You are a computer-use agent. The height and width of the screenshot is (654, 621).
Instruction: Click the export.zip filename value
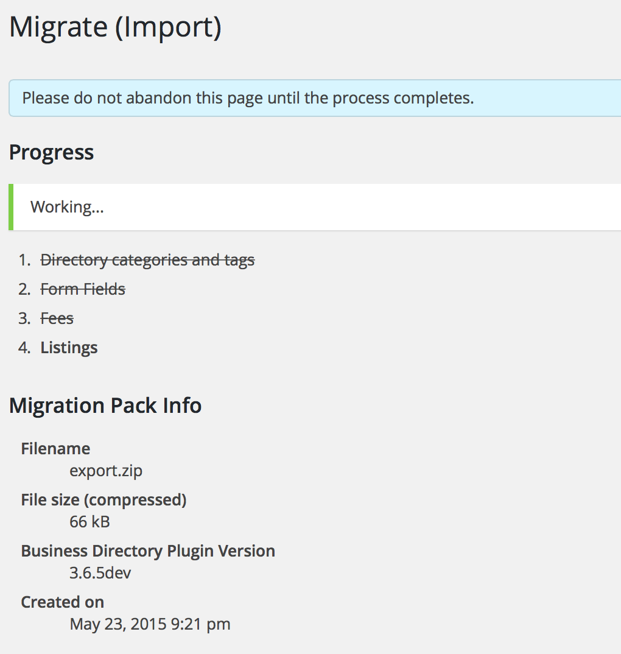click(x=106, y=471)
